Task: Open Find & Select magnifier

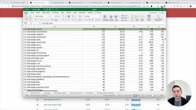Action: (x=142, y=18)
